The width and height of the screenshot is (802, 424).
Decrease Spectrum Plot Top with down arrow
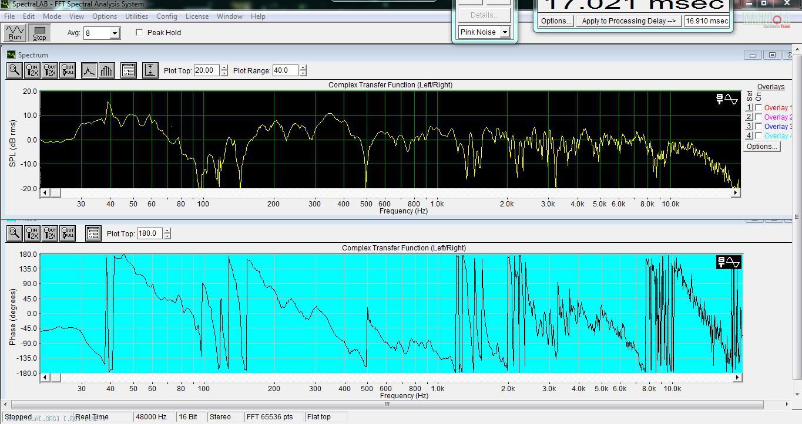[x=224, y=73]
